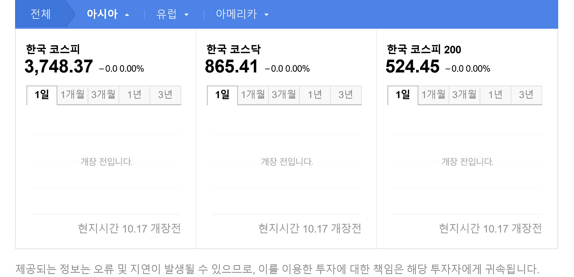Select 3년 range for 한국 코스피 200
The height and width of the screenshot is (277, 574).
tap(526, 95)
